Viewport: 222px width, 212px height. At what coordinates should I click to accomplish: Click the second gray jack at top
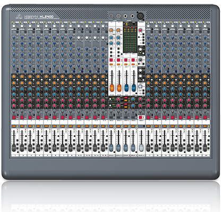pos(118,16)
